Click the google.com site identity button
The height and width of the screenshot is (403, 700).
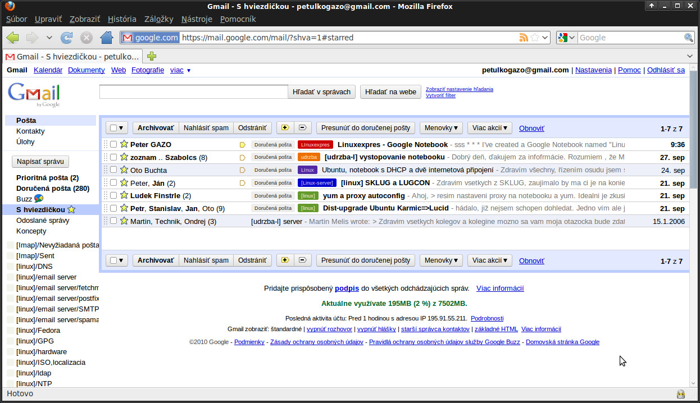[x=150, y=38]
